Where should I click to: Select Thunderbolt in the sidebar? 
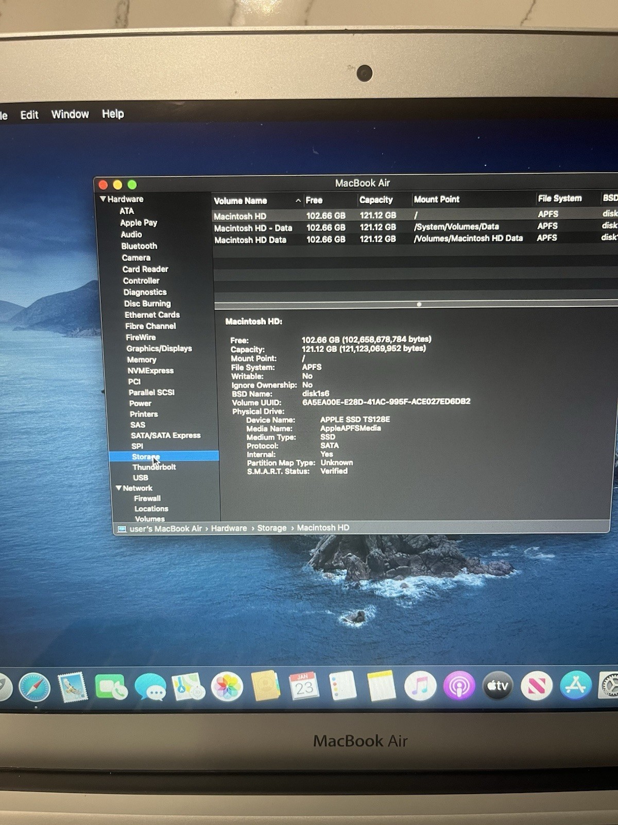tap(154, 467)
